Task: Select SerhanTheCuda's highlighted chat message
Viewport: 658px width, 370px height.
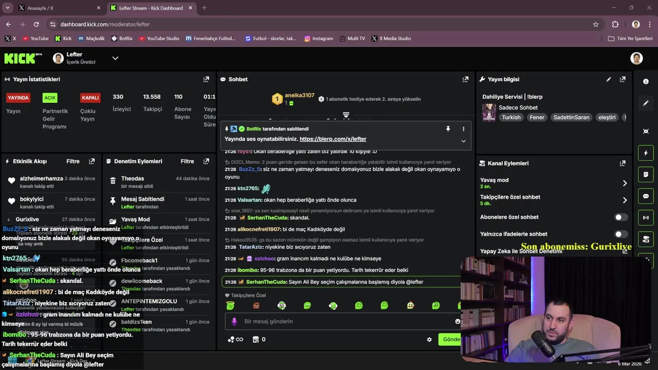Action: [x=341, y=282]
